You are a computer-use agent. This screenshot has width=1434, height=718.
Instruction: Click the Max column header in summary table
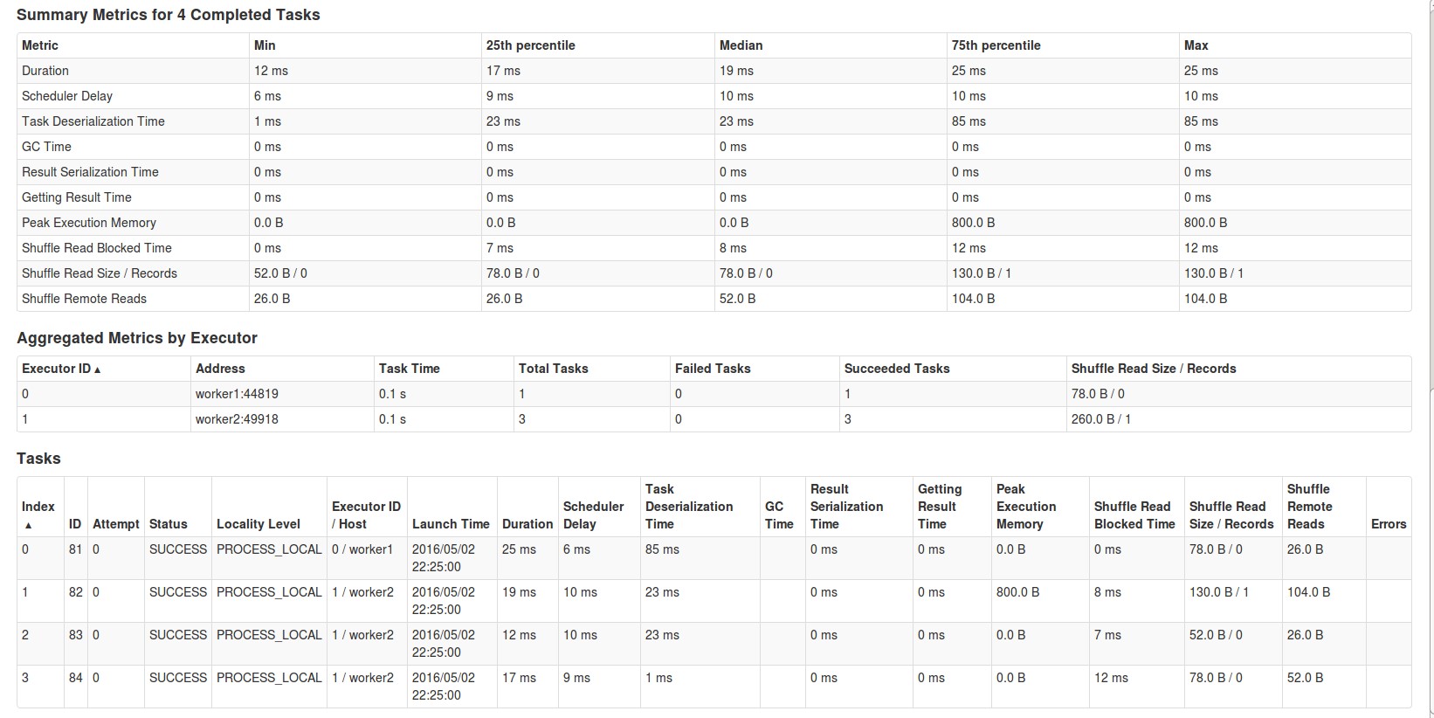[1196, 45]
